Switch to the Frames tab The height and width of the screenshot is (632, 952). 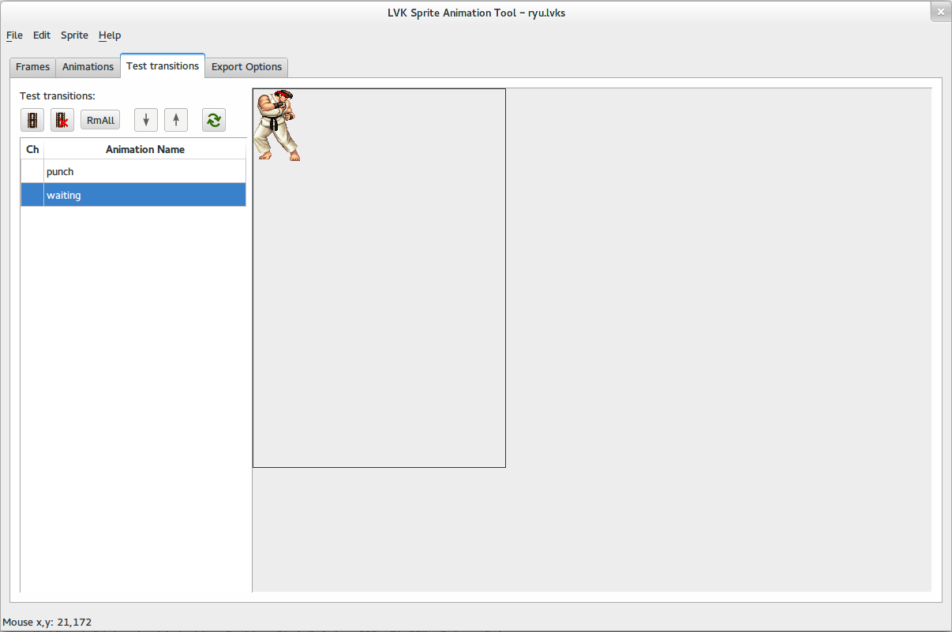pyautogui.click(x=32, y=67)
